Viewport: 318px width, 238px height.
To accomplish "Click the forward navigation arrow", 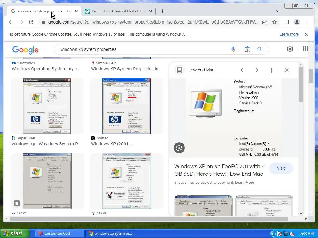I will click(x=21, y=22).
